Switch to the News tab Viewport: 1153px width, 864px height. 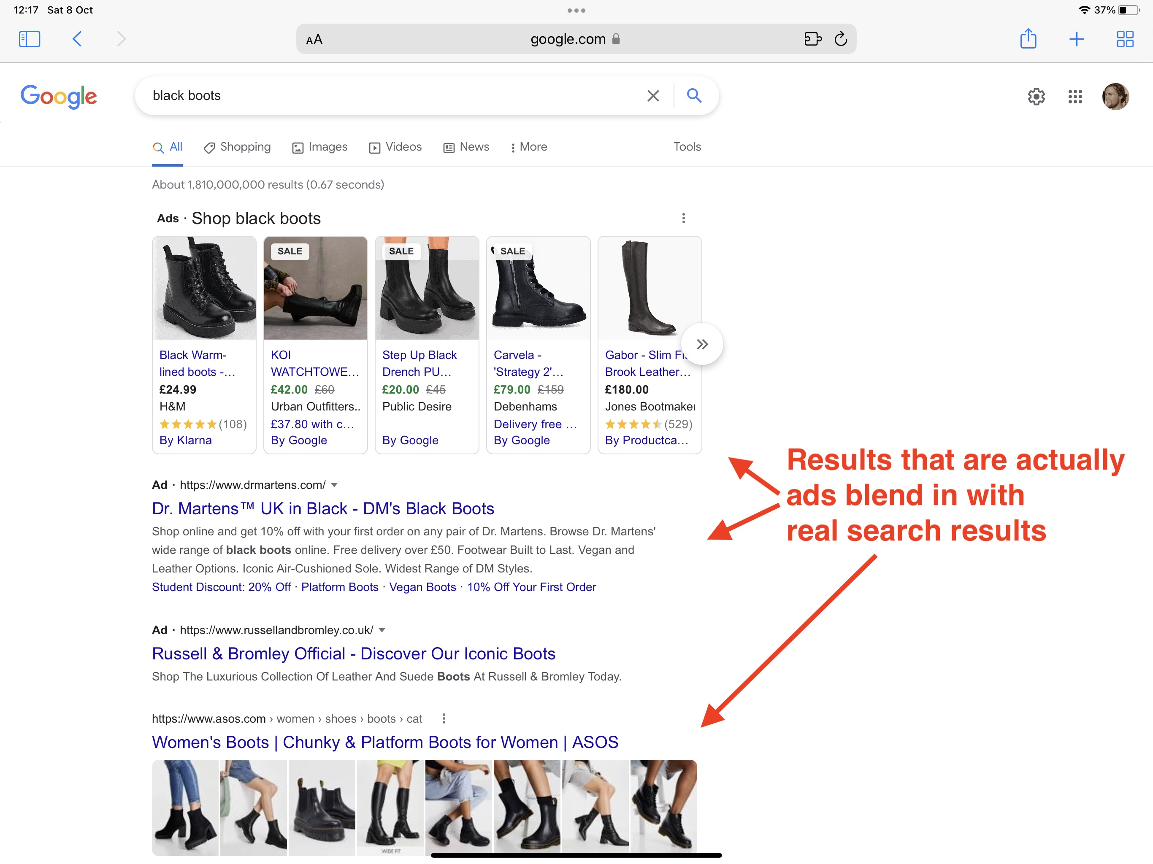tap(466, 147)
